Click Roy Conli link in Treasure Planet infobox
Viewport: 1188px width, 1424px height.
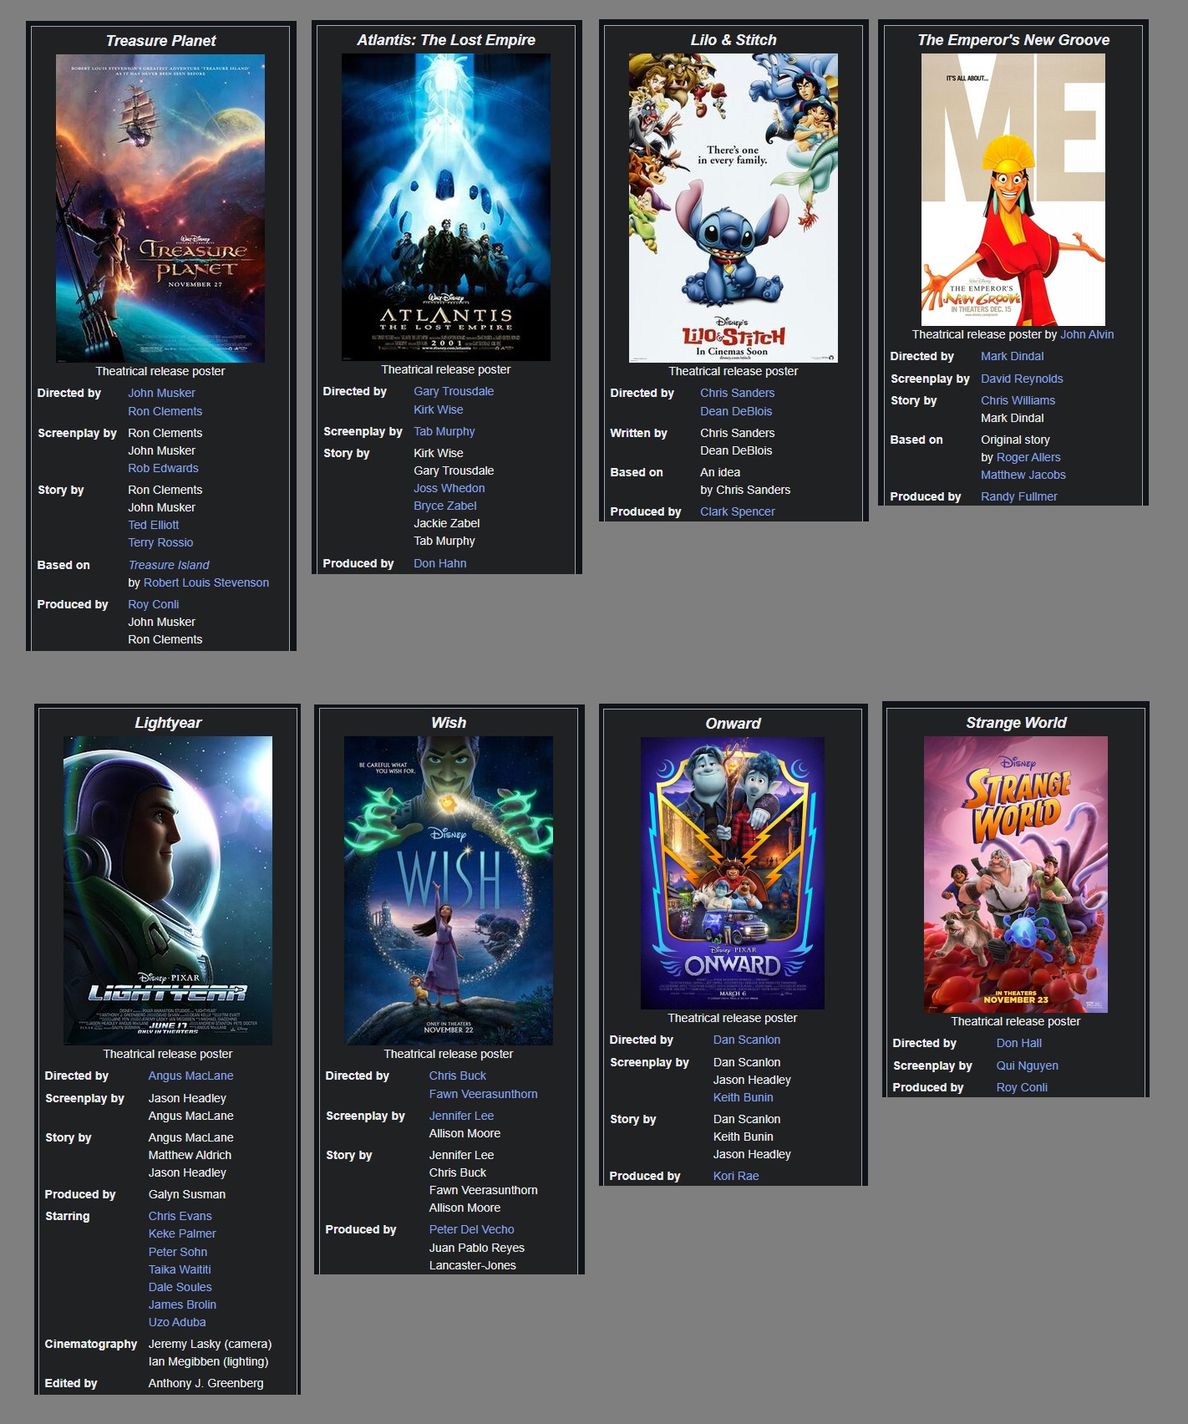click(153, 604)
